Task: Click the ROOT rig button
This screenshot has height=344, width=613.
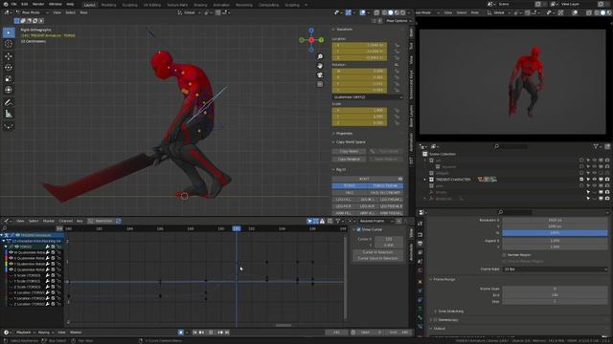Action: tap(364, 179)
